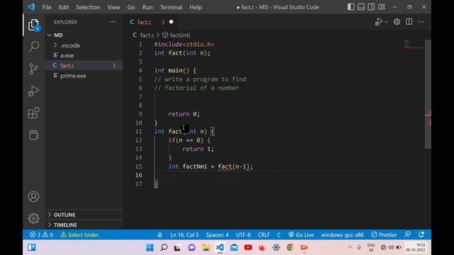Open the File menu
The image size is (454, 255).
[x=47, y=7]
